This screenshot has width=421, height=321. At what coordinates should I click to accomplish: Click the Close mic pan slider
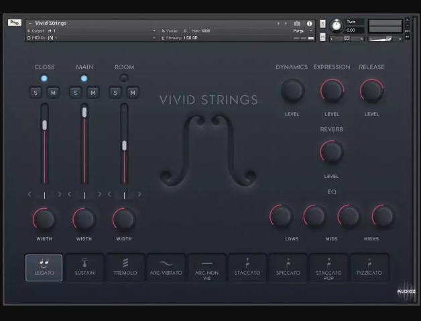coord(44,195)
